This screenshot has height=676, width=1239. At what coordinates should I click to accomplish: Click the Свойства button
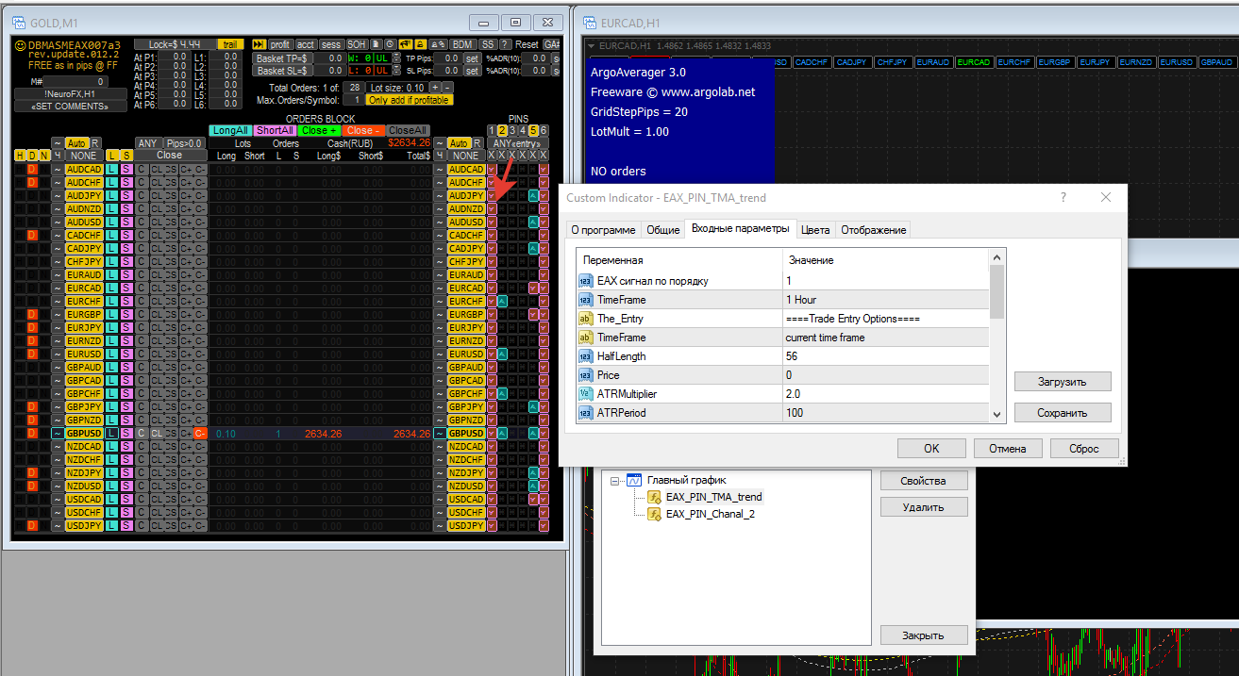[x=924, y=481]
